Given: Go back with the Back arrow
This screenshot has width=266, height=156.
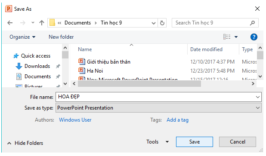Looking at the screenshot, I should tap(10, 23).
